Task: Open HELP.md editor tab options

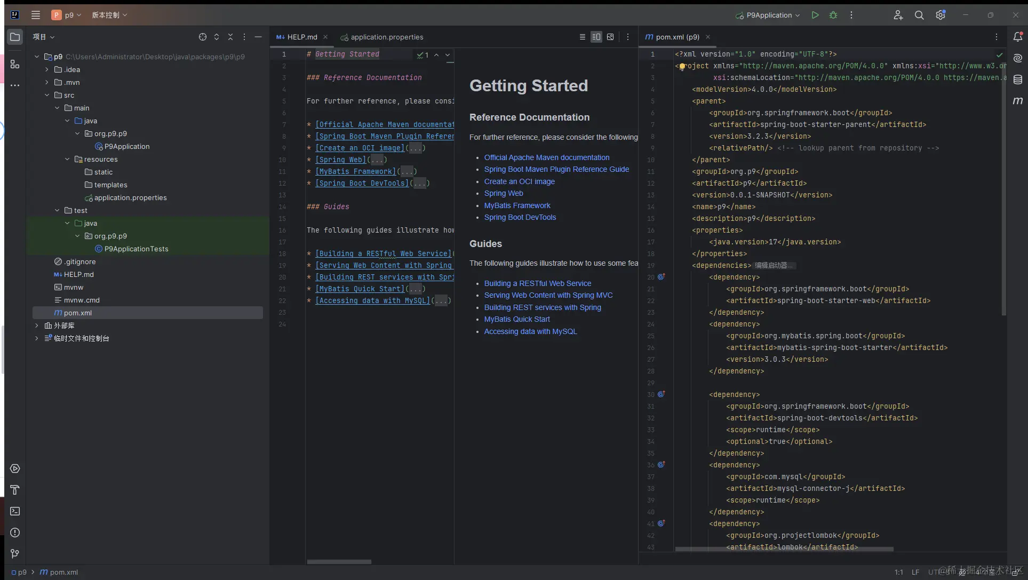Action: [x=628, y=37]
